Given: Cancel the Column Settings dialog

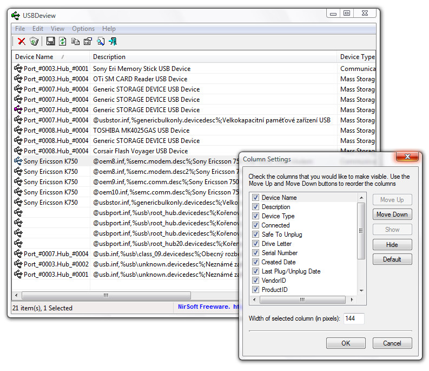Looking at the screenshot, I should click(392, 343).
